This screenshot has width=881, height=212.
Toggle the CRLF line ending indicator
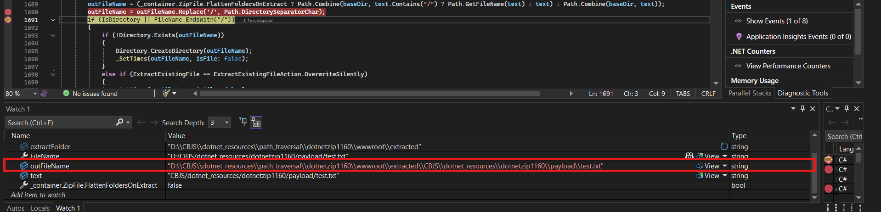click(708, 94)
